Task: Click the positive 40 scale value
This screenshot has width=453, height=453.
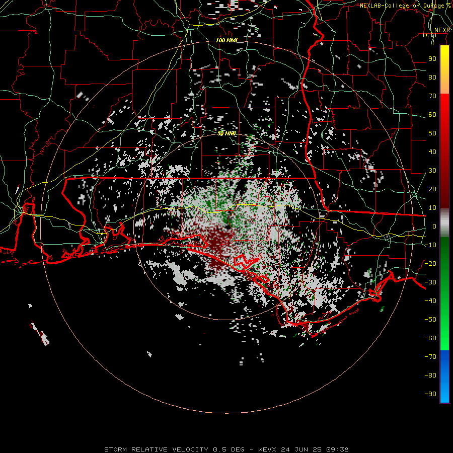Action: coord(432,152)
